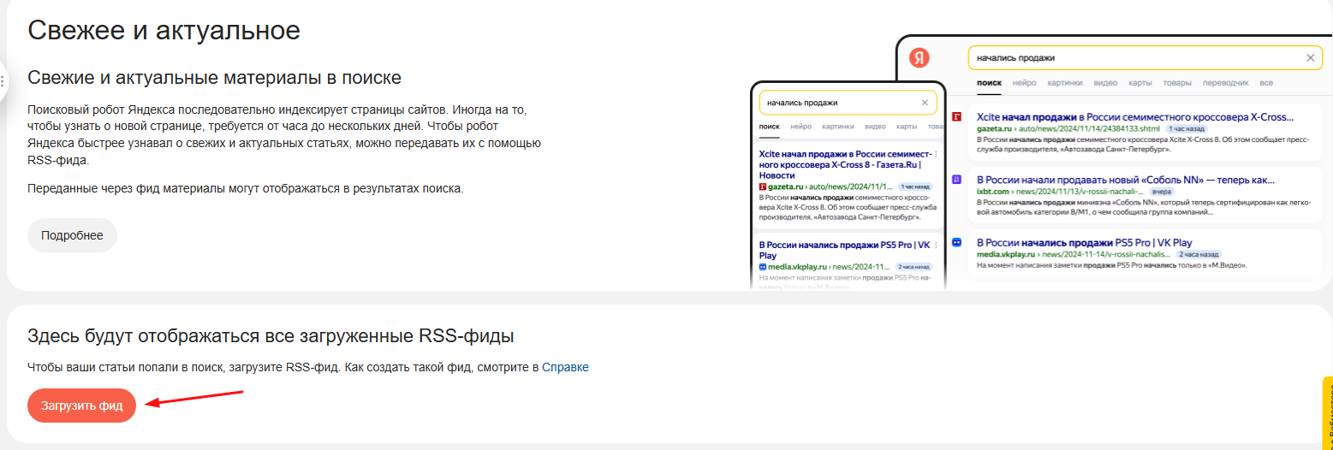The width and height of the screenshot is (1333, 450).
Task: Click heading Свежие и актуальные материалы в поиске
Action: [x=215, y=78]
